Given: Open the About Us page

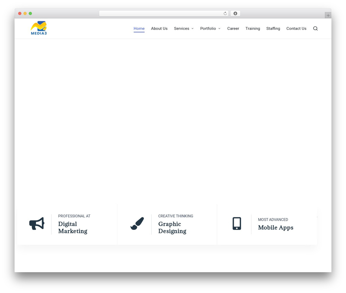Looking at the screenshot, I should (x=159, y=28).
